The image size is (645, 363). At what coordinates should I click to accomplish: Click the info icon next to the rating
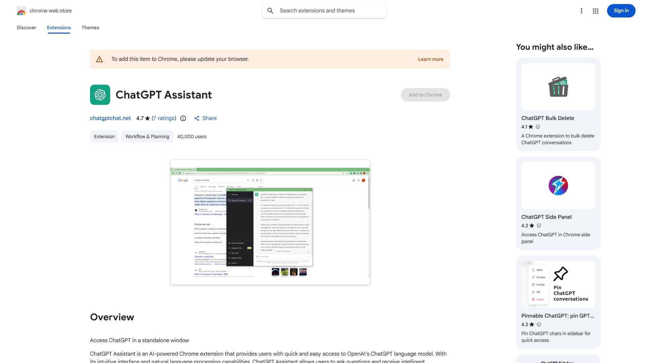click(183, 118)
